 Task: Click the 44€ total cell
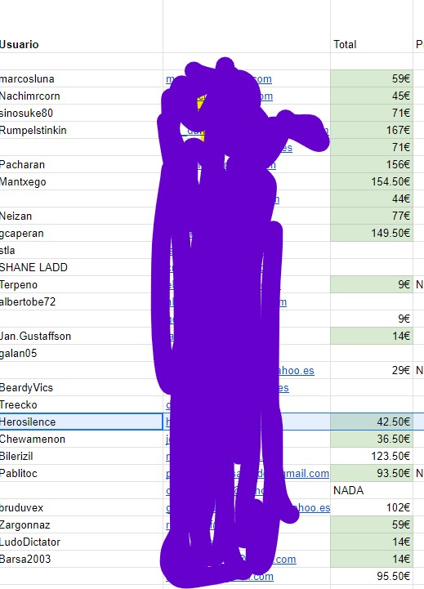[372, 199]
